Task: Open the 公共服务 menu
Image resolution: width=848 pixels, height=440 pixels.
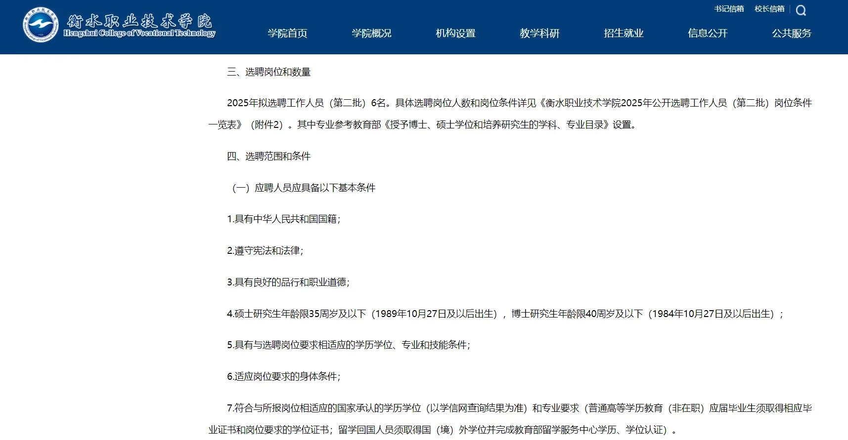Action: (792, 33)
